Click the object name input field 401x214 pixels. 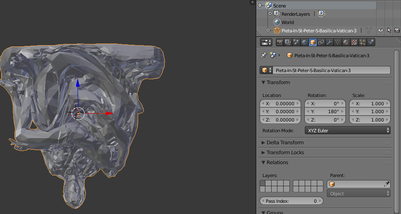(332, 71)
